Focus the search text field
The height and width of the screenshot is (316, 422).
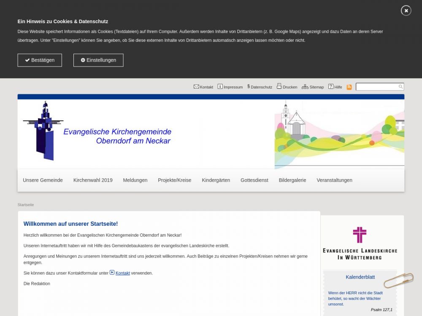coord(377,87)
